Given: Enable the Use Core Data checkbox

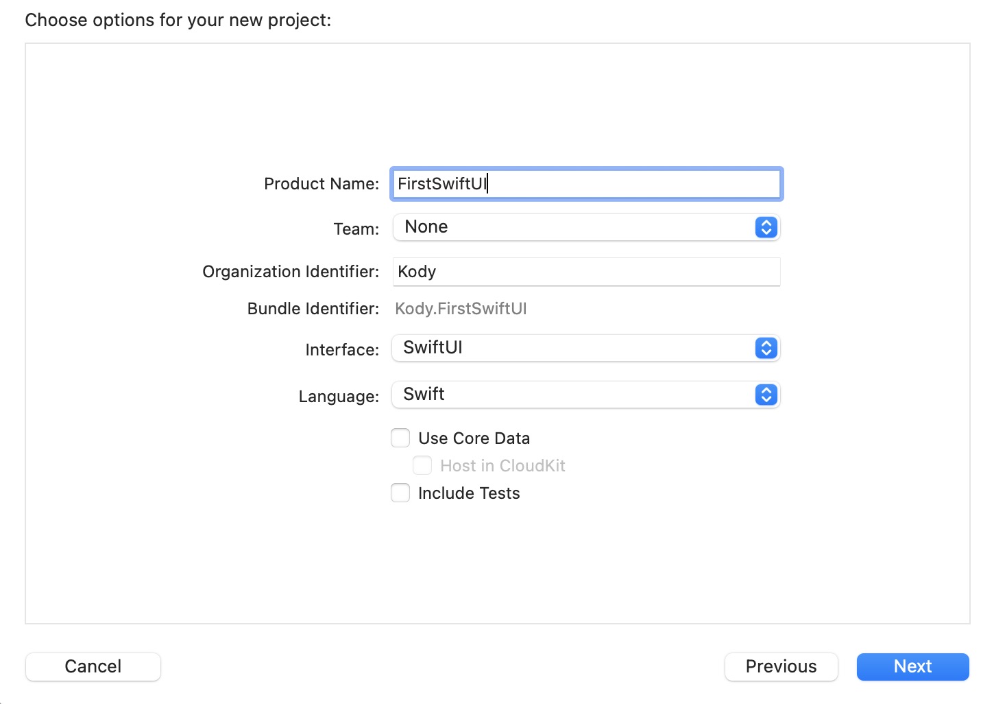Looking at the screenshot, I should pyautogui.click(x=400, y=438).
